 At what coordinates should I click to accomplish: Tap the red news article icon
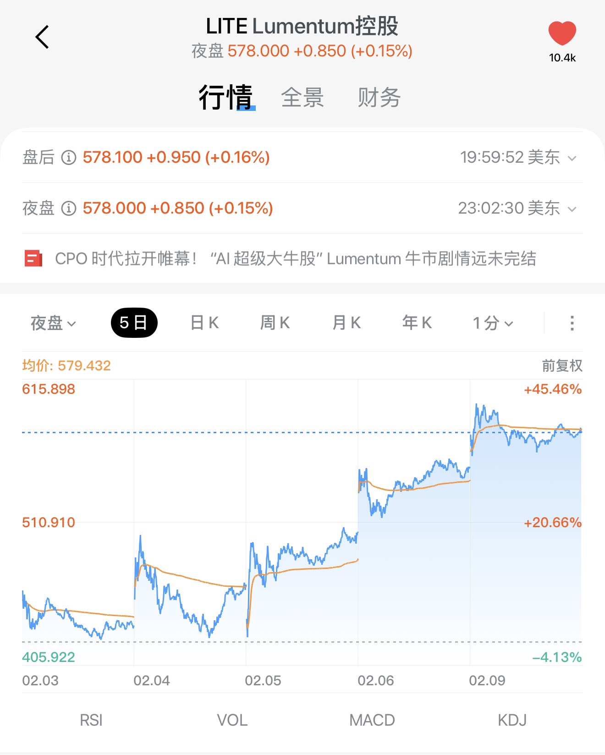coord(33,259)
